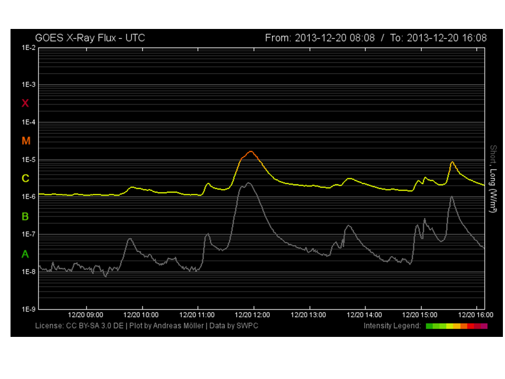
Task: Click the orange M flare class label
Action: tap(26, 141)
